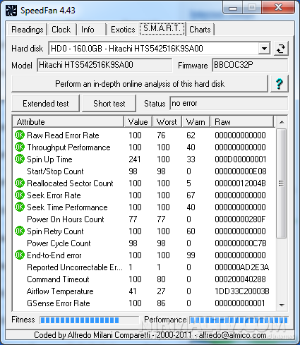Click the attribute list scrollbar thumb
Image resolution: width=300 pixels, height=345 pixels.
click(x=282, y=183)
